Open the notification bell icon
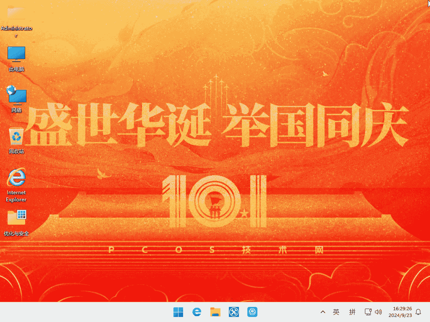Screen dimensions: 430x322 pos(418,312)
